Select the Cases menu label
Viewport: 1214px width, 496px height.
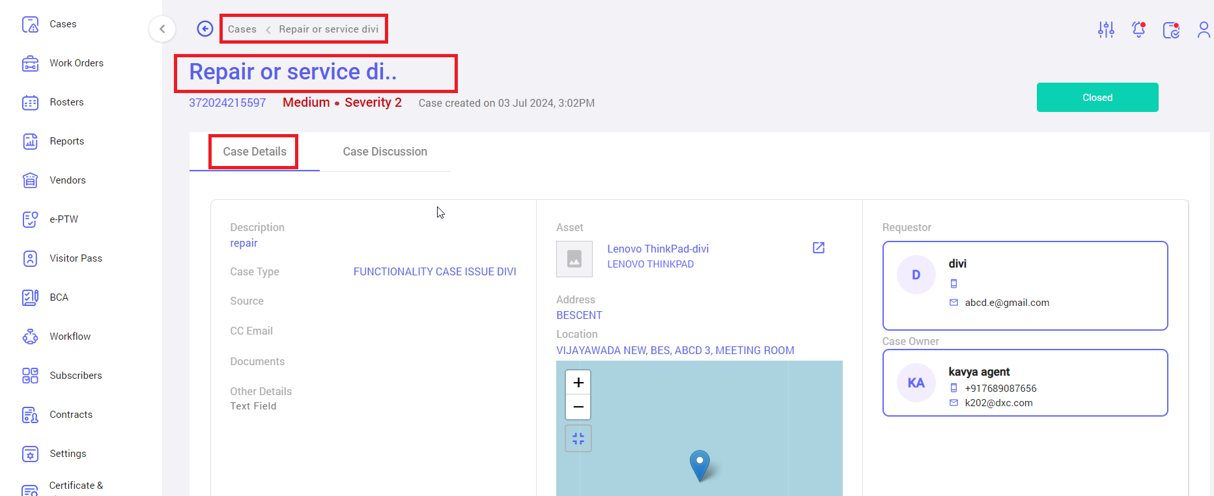(63, 24)
